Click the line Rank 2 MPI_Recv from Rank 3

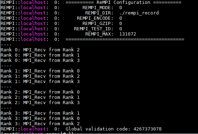[x=40, y=103]
